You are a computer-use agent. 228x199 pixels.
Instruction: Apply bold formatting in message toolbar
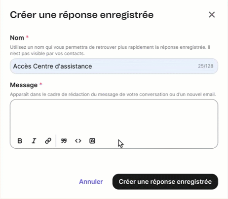tap(20, 141)
